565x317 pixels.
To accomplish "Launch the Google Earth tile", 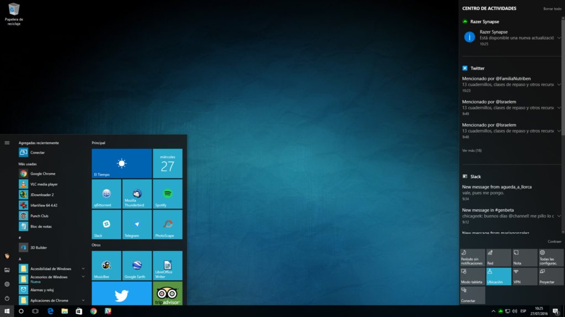I will click(137, 266).
